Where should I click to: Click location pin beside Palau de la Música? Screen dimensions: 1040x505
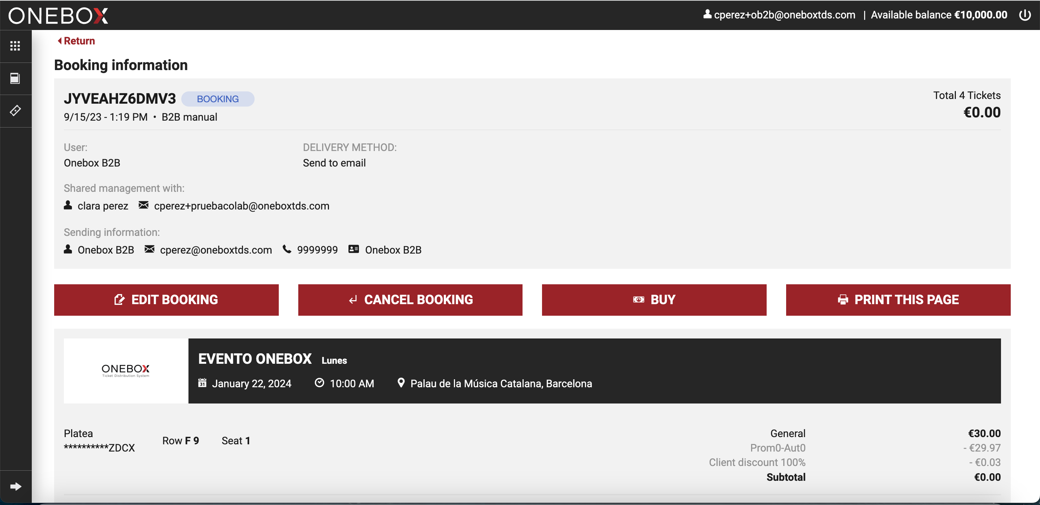coord(401,383)
